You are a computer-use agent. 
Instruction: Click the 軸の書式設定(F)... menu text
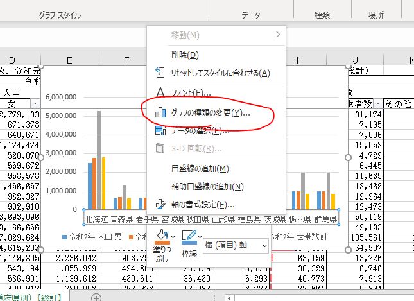click(202, 205)
